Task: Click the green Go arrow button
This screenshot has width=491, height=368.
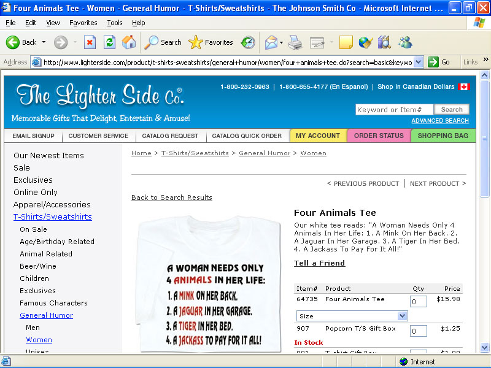Action: tap(433, 62)
